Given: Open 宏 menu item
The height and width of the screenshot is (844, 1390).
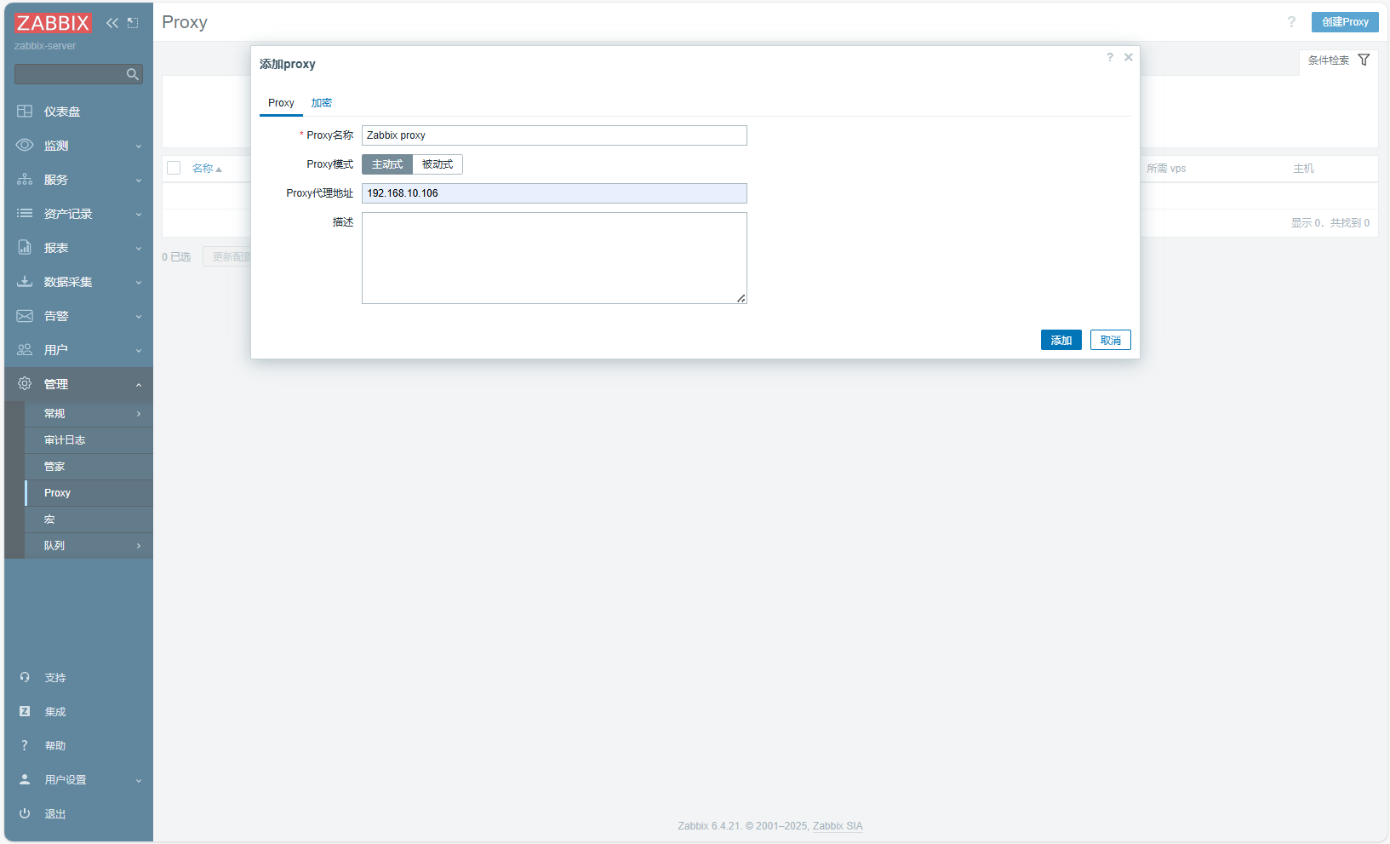Looking at the screenshot, I should click(x=89, y=520).
